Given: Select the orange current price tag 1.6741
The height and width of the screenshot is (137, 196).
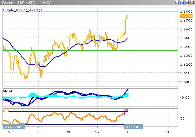Looking at the screenshot, I should [x=184, y=16].
